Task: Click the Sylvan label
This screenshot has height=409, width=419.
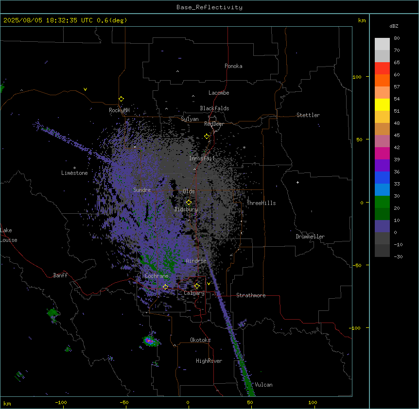Action: click(190, 119)
